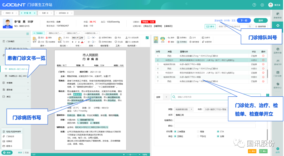Toggle bold formatting in the record editor
Image resolution: width=284 pixels, height=156 pixels.
point(73,42)
